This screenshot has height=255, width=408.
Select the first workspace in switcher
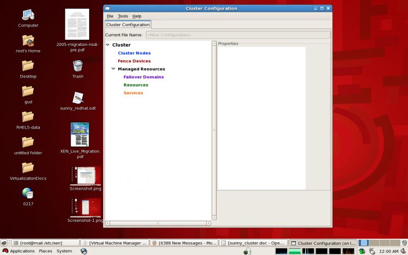(x=364, y=243)
